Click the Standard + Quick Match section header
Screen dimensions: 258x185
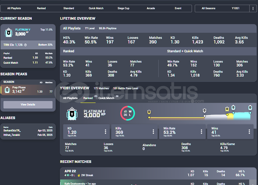[x=185, y=51]
